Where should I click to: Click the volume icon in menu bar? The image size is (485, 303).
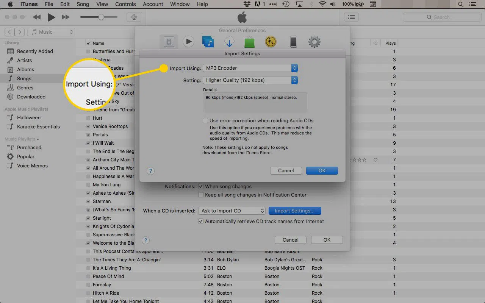pyautogui.click(x=333, y=5)
